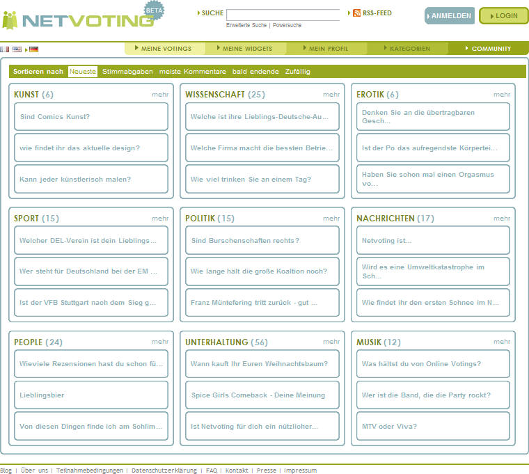529x474 pixels.
Task: Click the LOGIN button
Action: [x=504, y=15]
